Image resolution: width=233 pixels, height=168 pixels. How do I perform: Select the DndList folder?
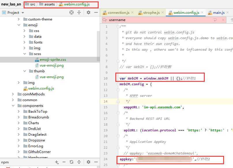35,129
